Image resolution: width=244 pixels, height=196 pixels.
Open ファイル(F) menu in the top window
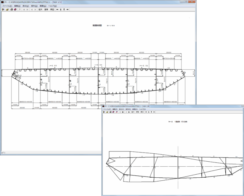[7, 6]
